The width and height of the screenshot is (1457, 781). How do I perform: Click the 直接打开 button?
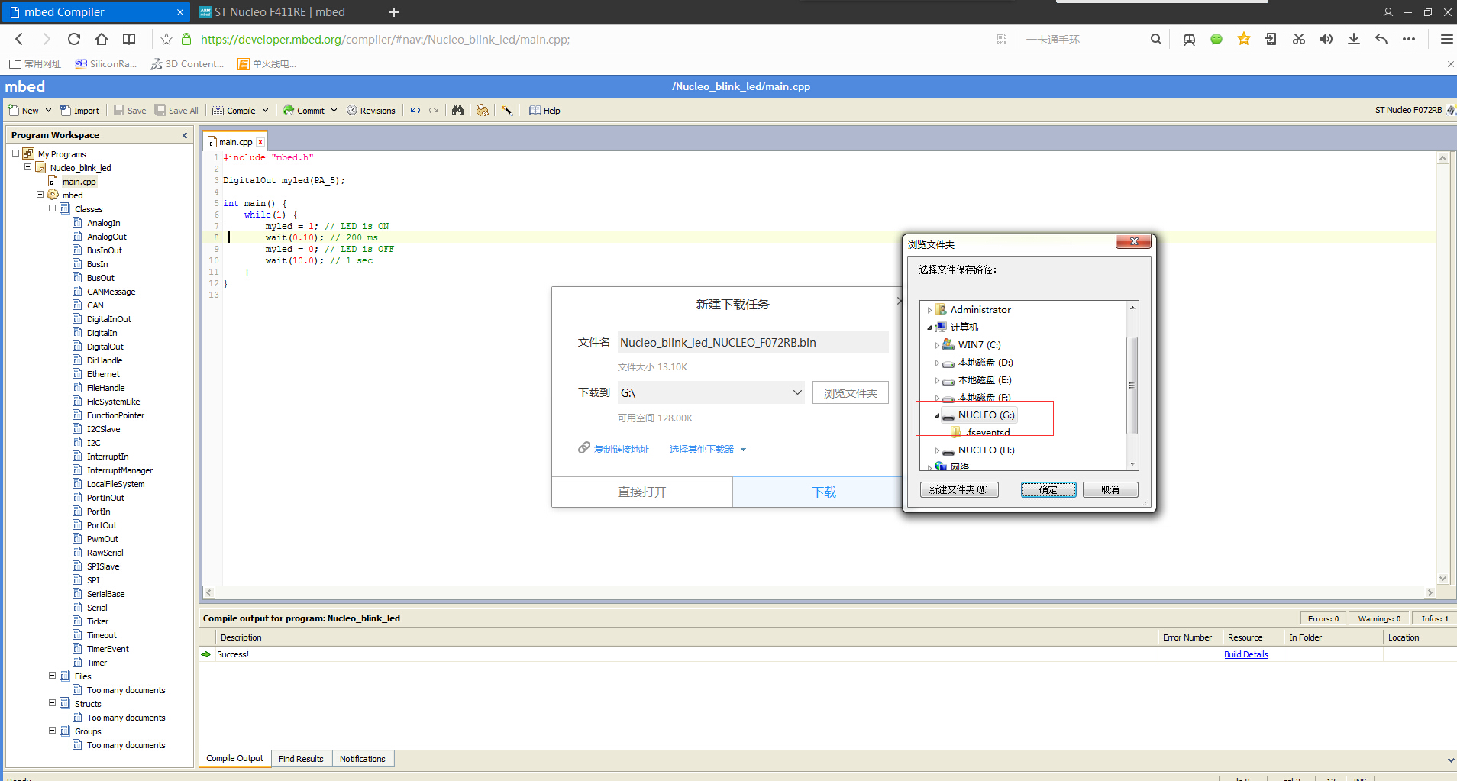(x=642, y=492)
